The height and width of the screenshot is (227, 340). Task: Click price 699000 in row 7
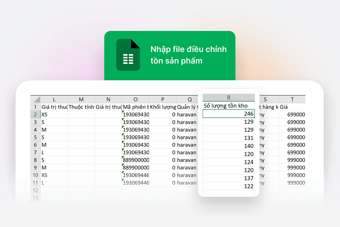pyautogui.click(x=292, y=153)
